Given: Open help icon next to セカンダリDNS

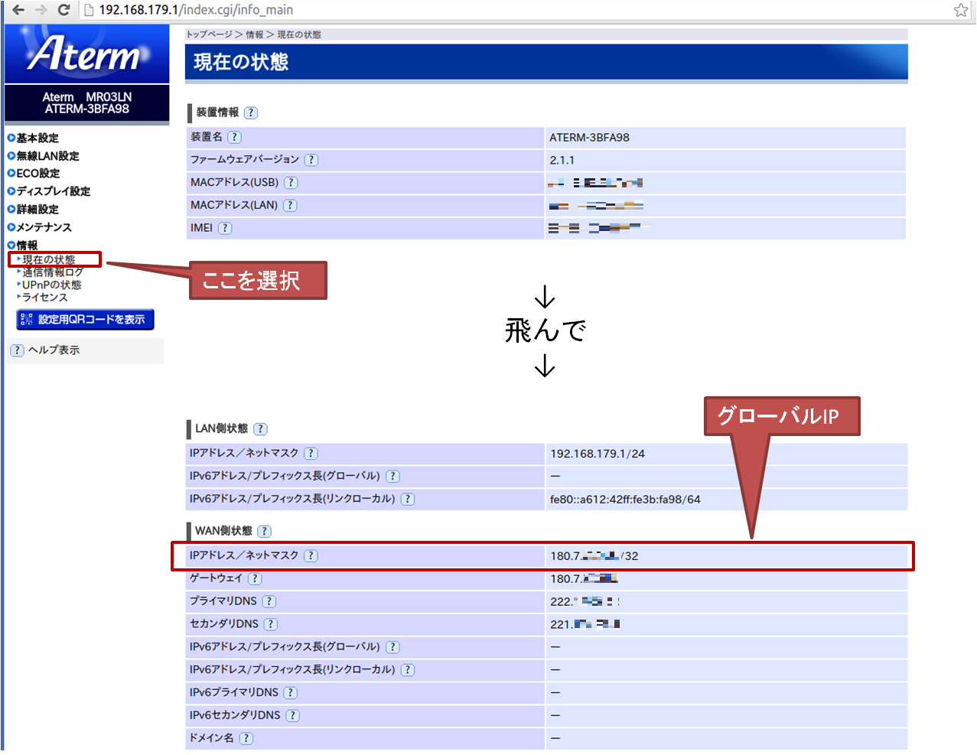Looking at the screenshot, I should tap(271, 624).
